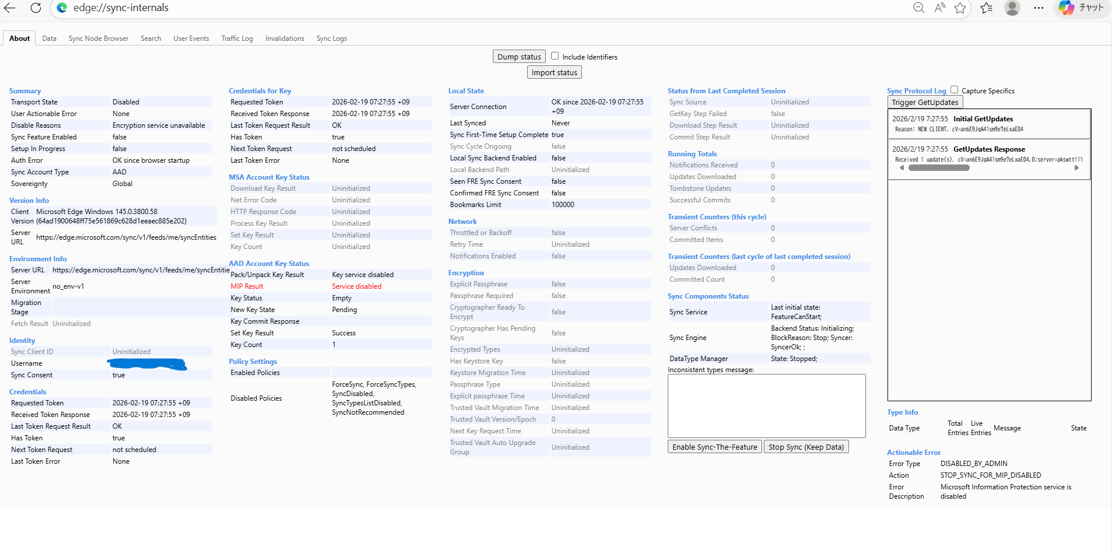Image resolution: width=1112 pixels, height=550 pixels.
Task: Open the Settings and more ellipsis menu
Action: pyautogui.click(x=1039, y=8)
